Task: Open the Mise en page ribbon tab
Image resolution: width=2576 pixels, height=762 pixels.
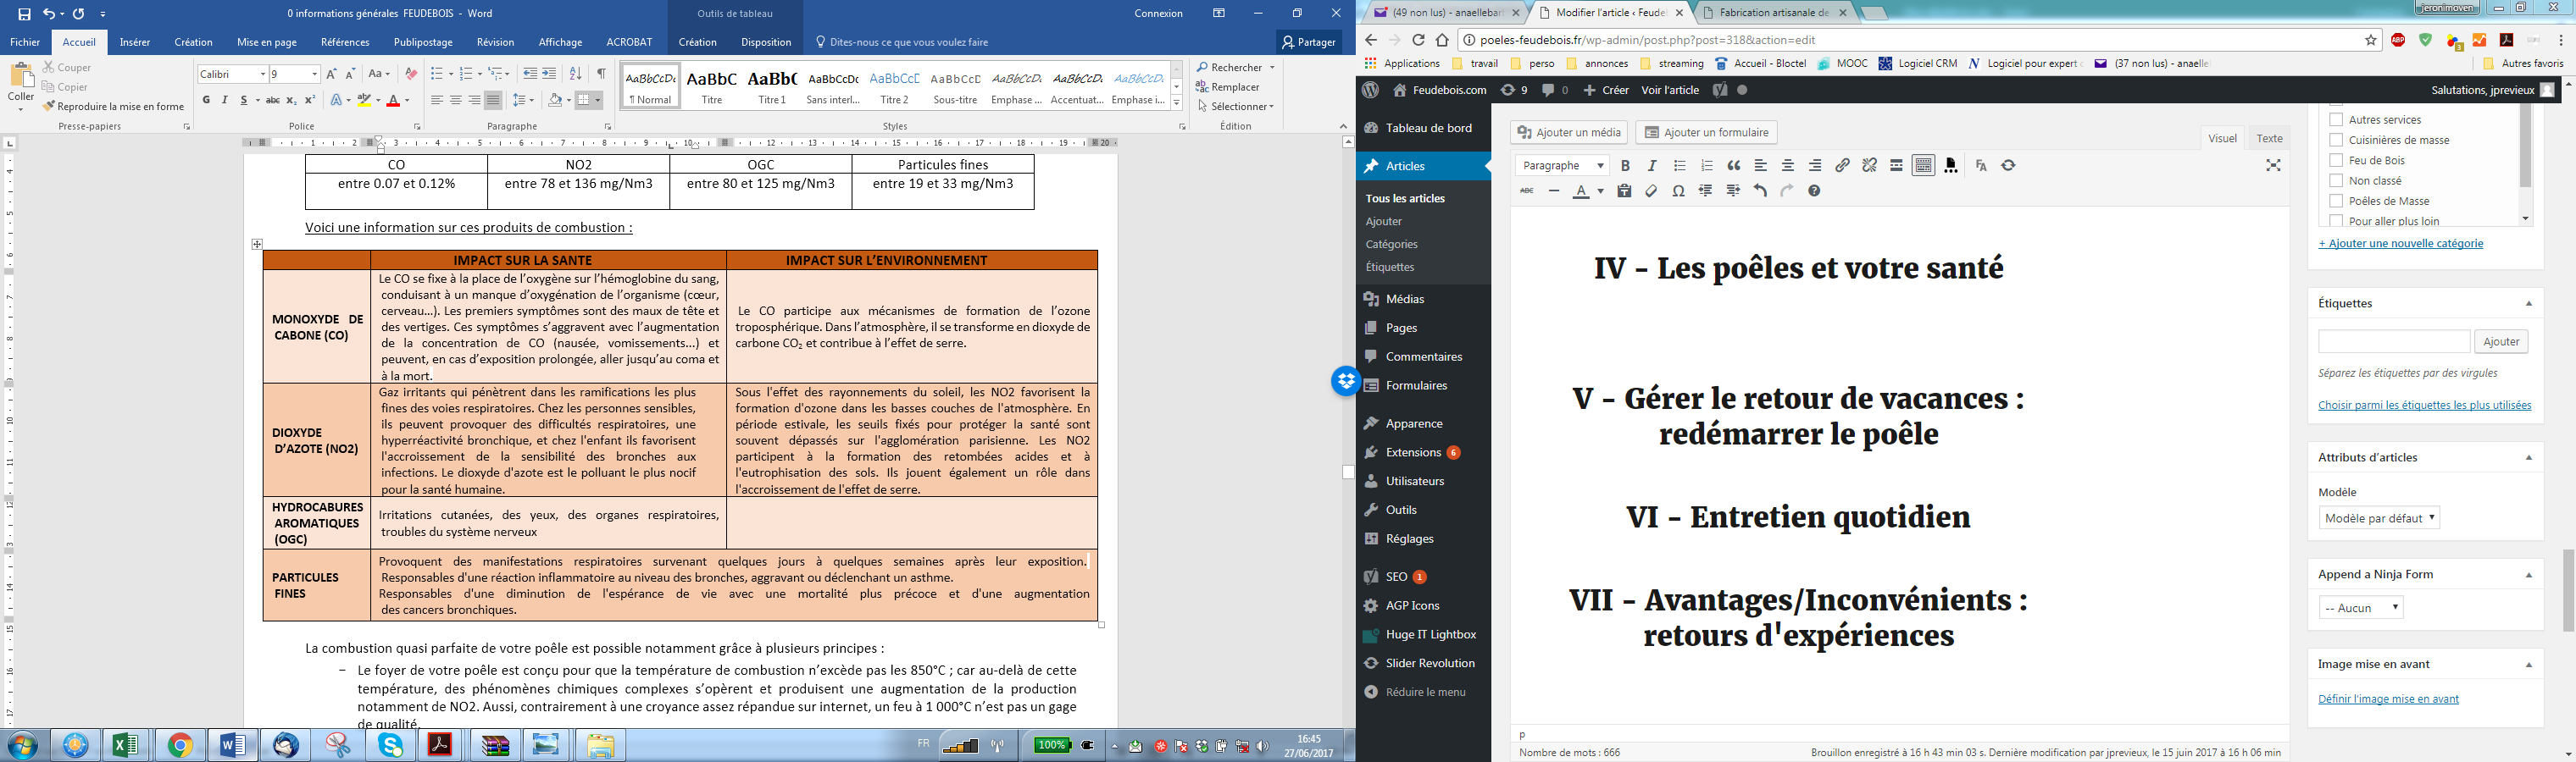Action: tap(267, 42)
